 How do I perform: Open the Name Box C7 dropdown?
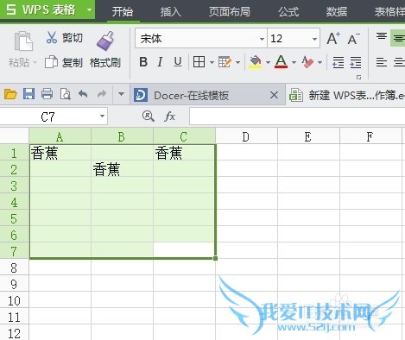point(102,116)
